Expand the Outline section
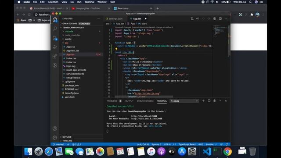Screen dimensions: 281x158 [81, 137]
